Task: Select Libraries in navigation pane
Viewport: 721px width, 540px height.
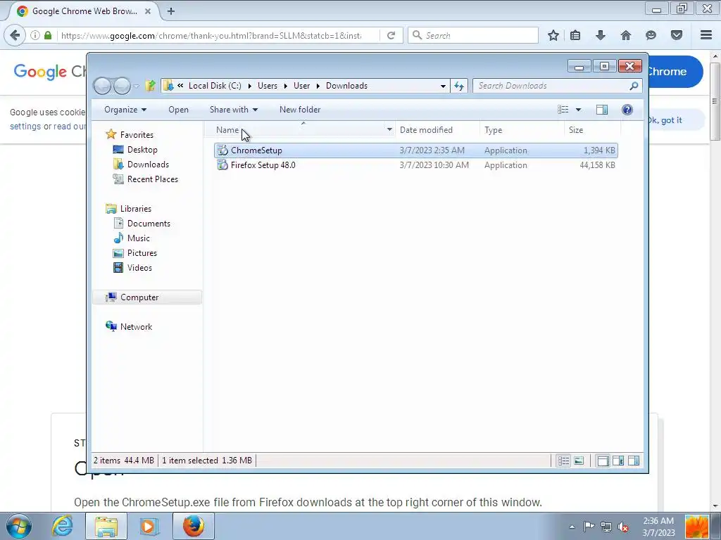Action: (x=136, y=208)
